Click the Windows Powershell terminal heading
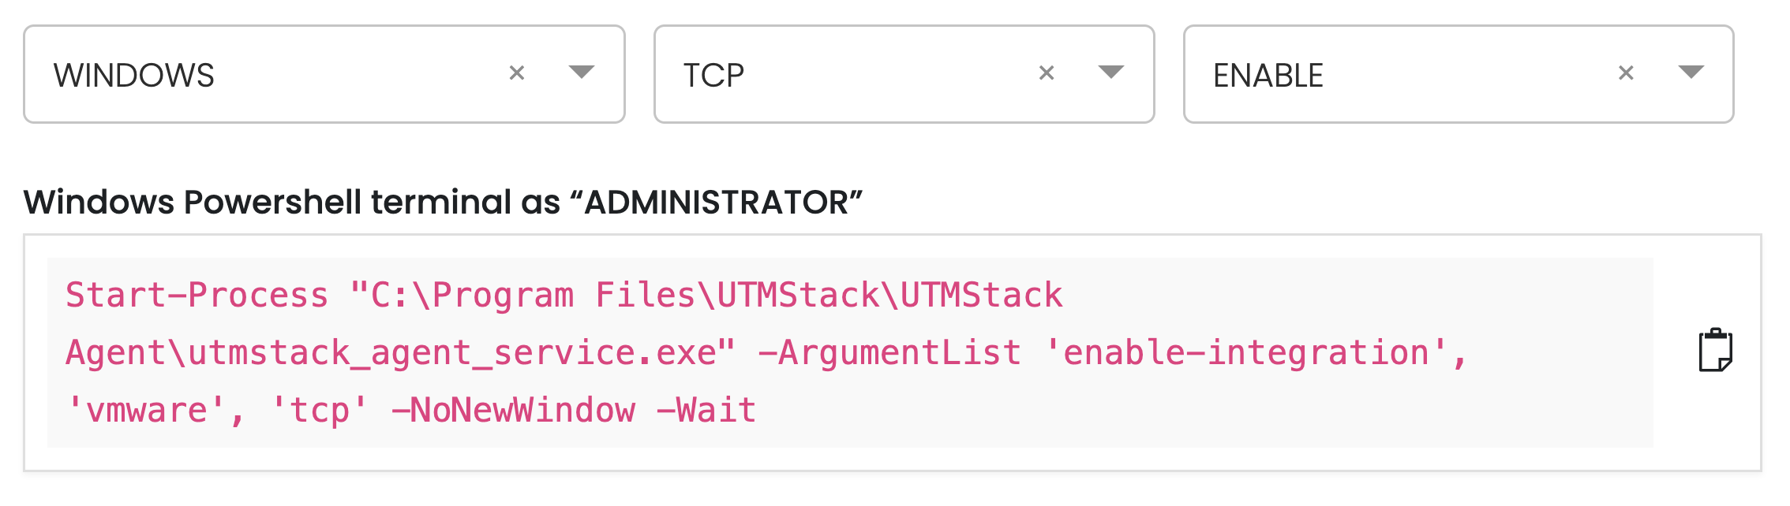 click(443, 203)
